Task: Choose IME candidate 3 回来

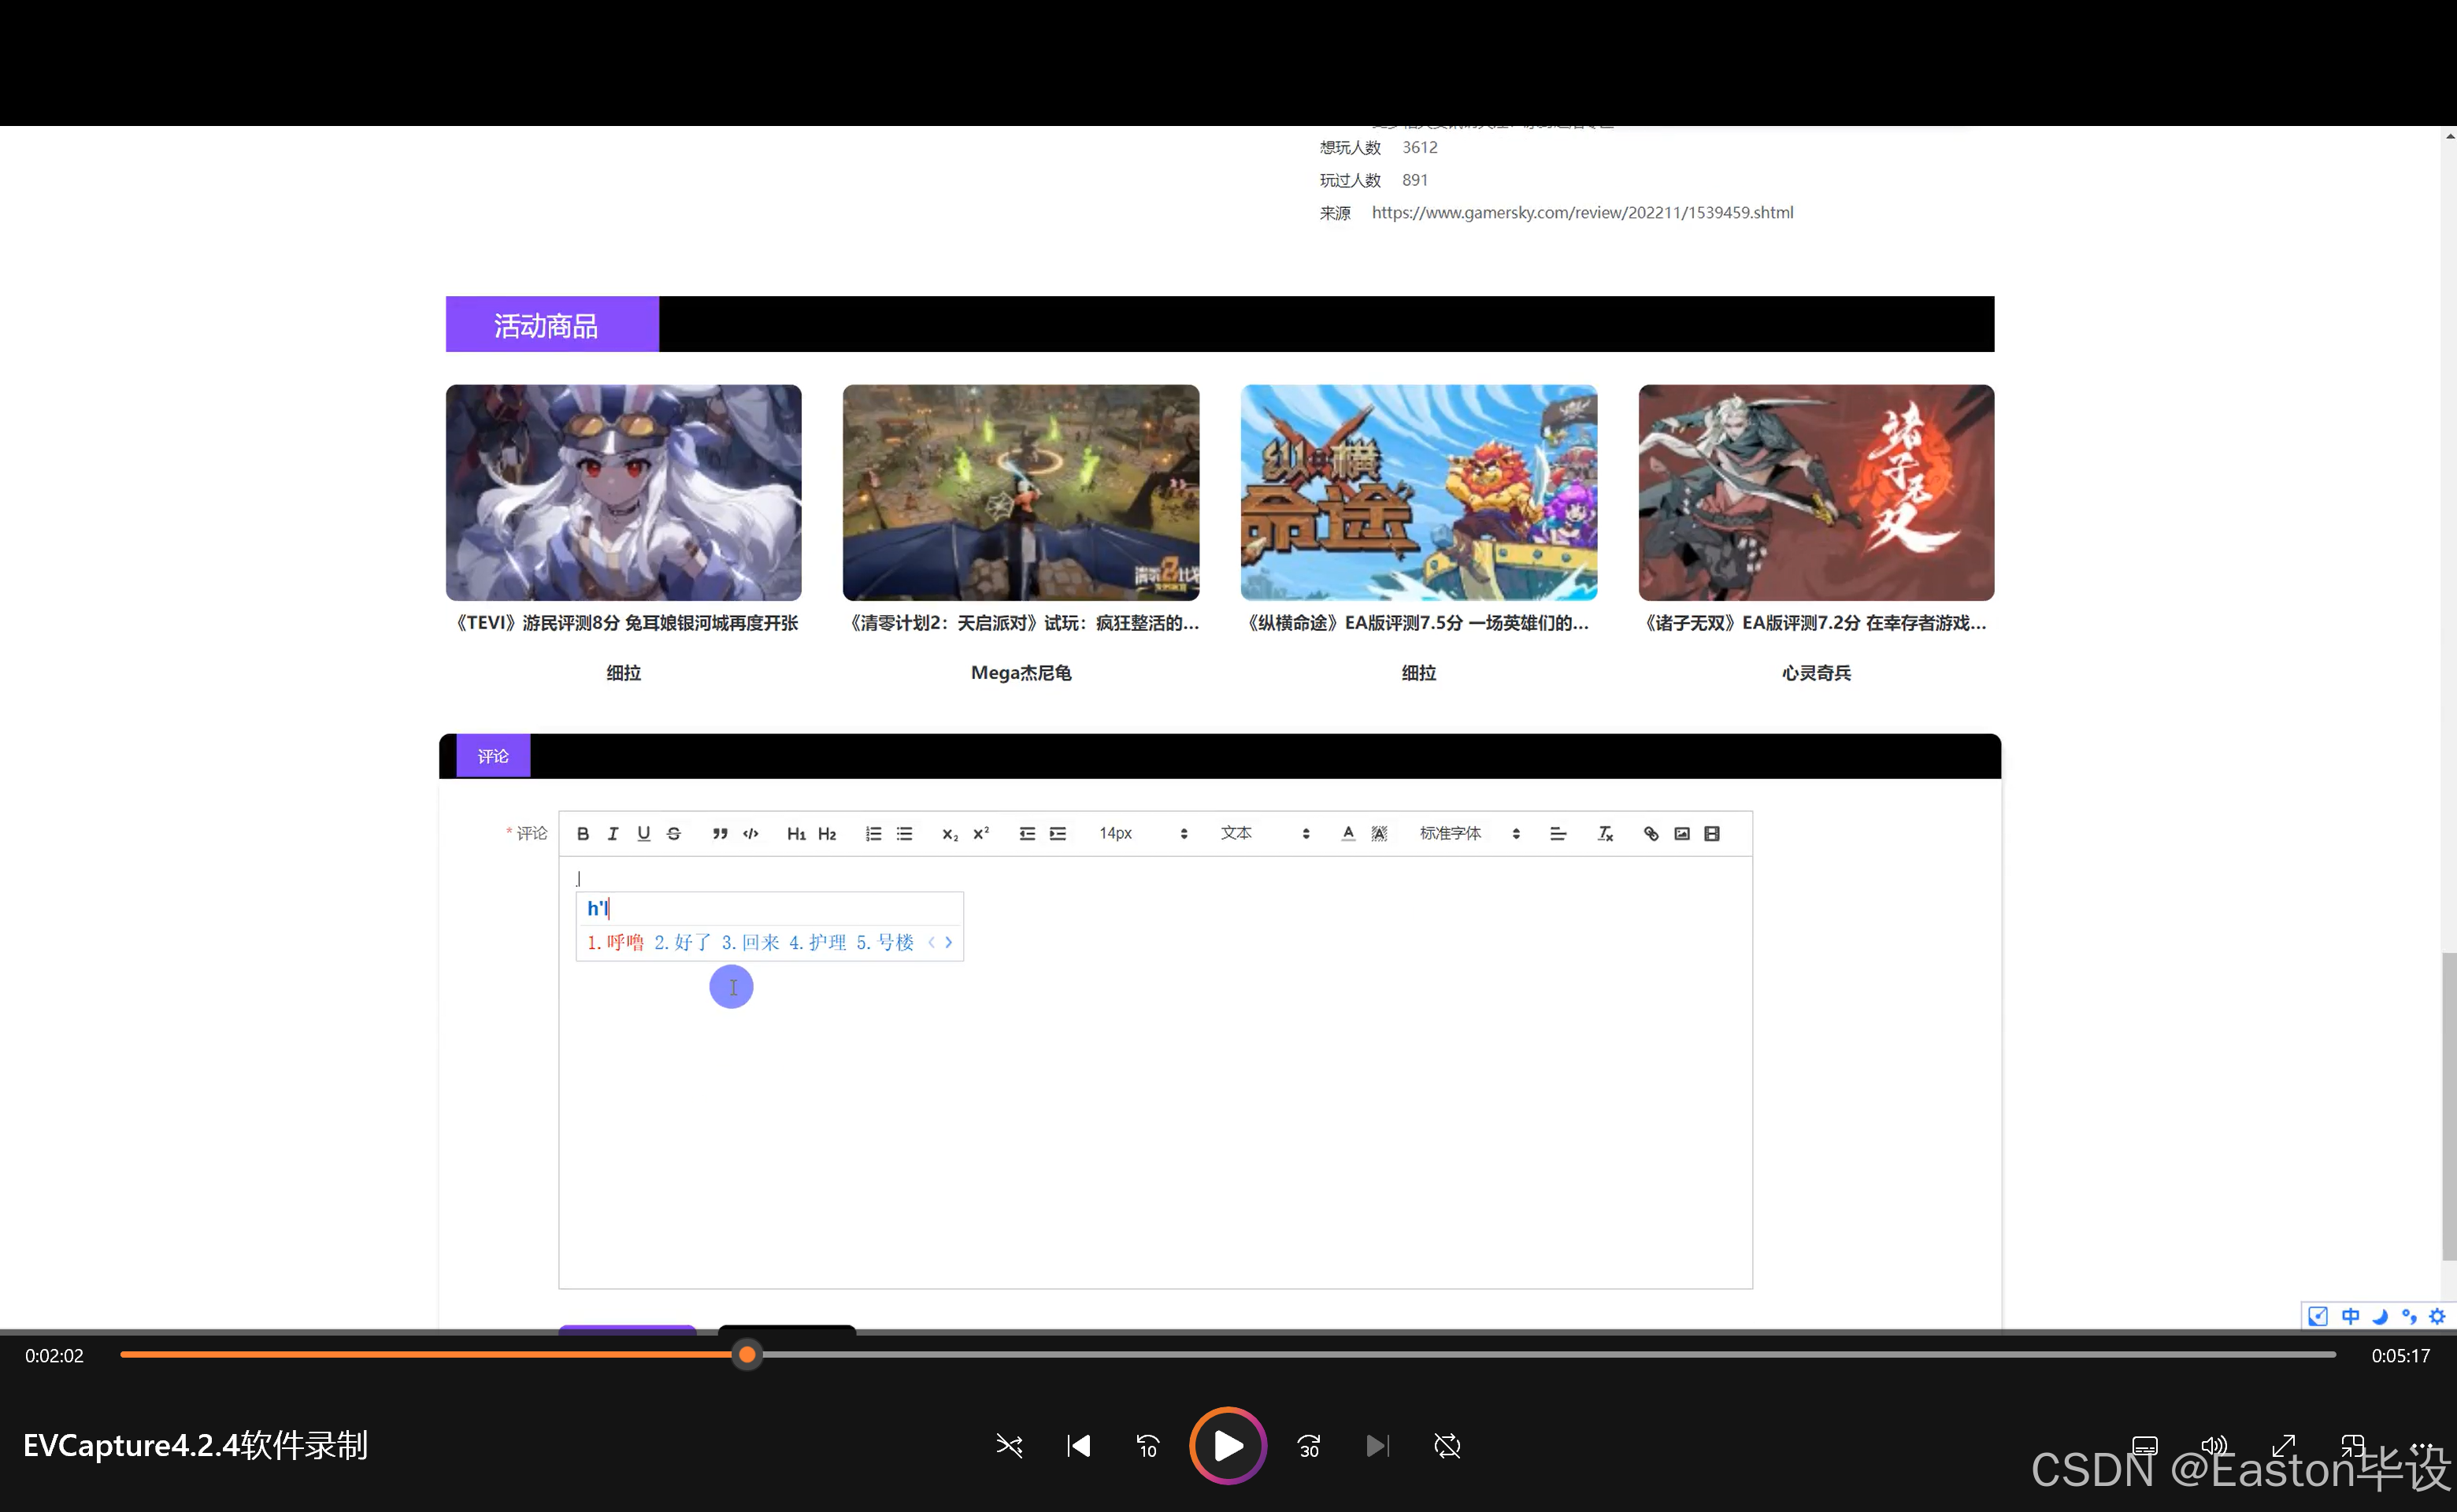Action: [750, 942]
